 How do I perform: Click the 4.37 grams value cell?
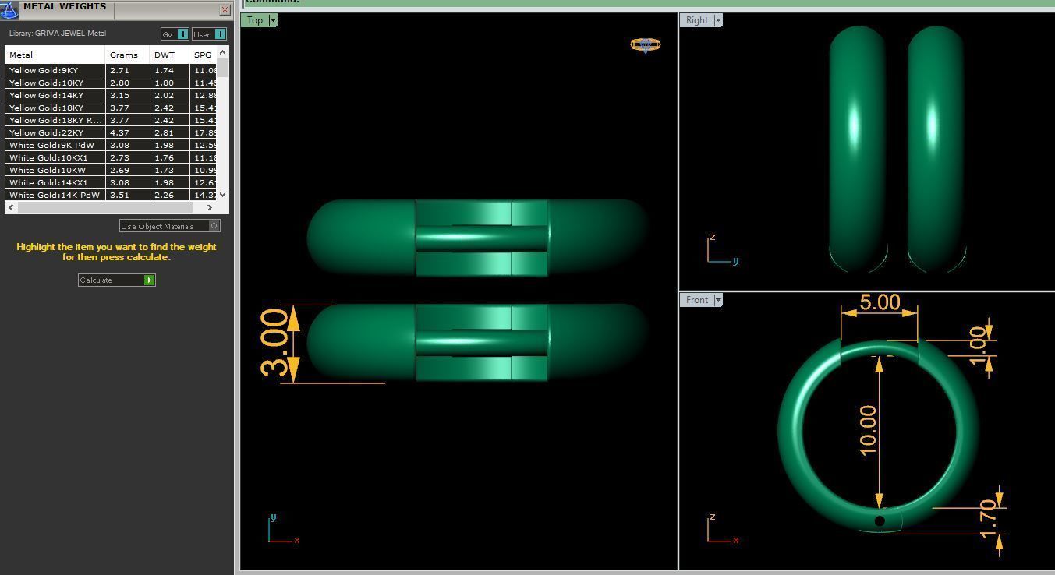pyautogui.click(x=127, y=132)
